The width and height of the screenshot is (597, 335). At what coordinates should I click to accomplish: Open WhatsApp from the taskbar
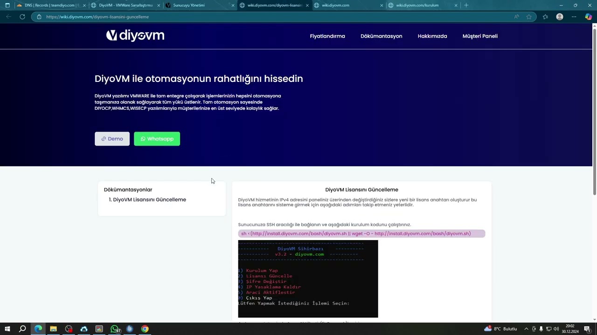point(115,329)
